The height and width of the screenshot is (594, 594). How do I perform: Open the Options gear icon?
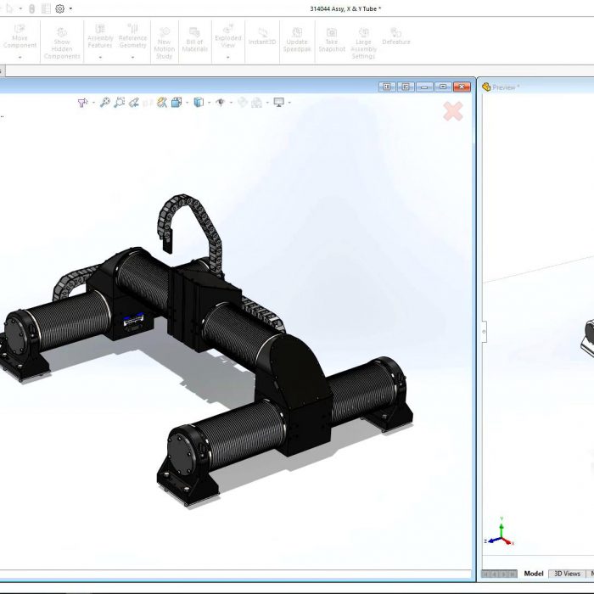pos(60,8)
